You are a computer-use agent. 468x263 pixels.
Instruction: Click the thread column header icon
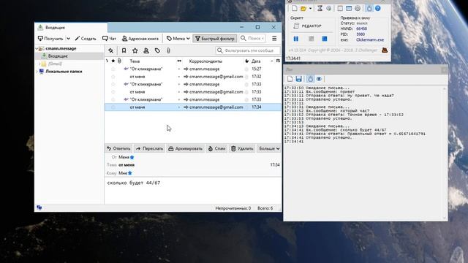tap(107, 61)
